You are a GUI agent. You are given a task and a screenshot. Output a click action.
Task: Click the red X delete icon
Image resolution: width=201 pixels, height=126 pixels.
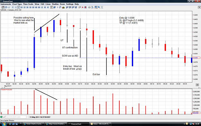[x=83, y=7]
